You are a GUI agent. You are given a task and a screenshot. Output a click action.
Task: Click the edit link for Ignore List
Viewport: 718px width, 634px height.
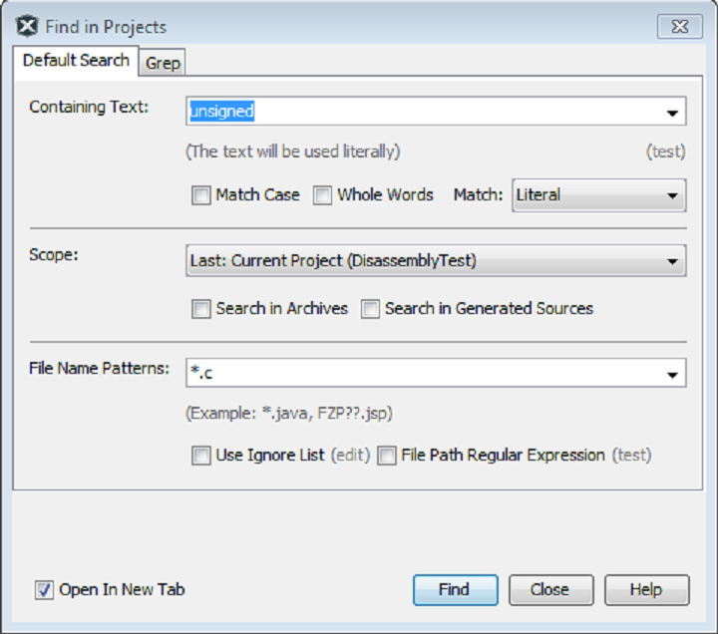350,456
